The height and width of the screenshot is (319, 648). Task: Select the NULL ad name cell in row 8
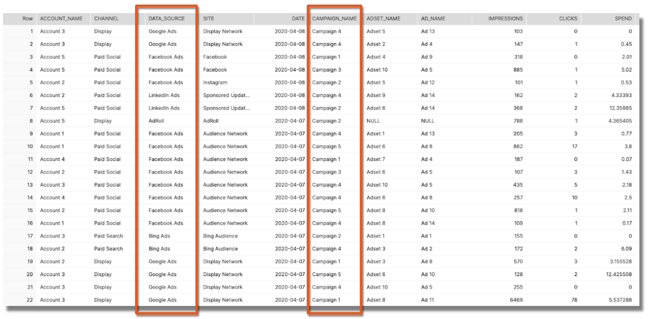[x=428, y=121]
